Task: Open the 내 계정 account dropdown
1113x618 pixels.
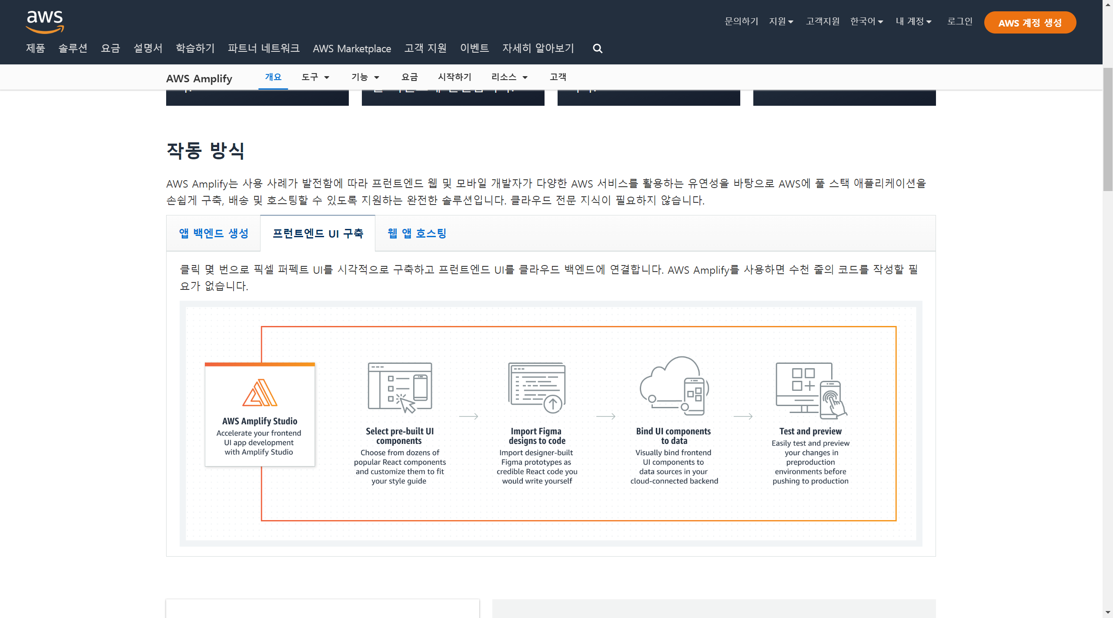Action: 913,21
